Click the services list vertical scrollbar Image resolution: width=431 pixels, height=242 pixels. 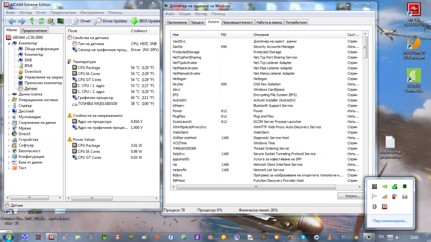click(365, 108)
